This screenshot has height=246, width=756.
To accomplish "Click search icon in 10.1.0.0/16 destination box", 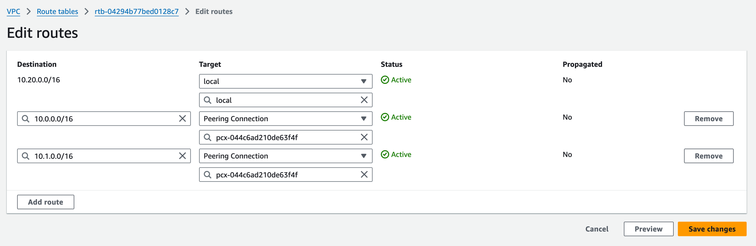I will 26,156.
